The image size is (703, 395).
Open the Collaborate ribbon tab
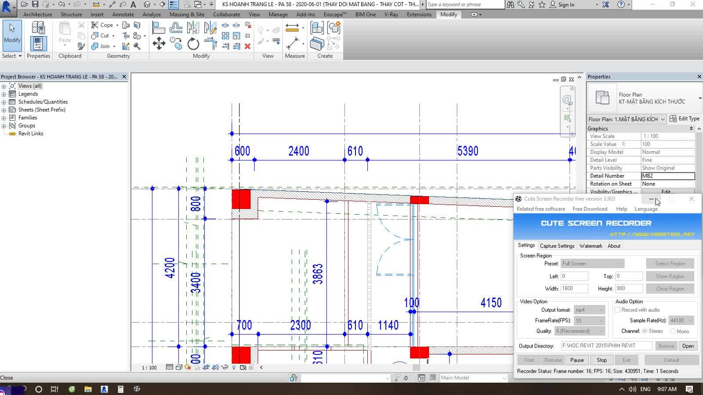tap(227, 14)
